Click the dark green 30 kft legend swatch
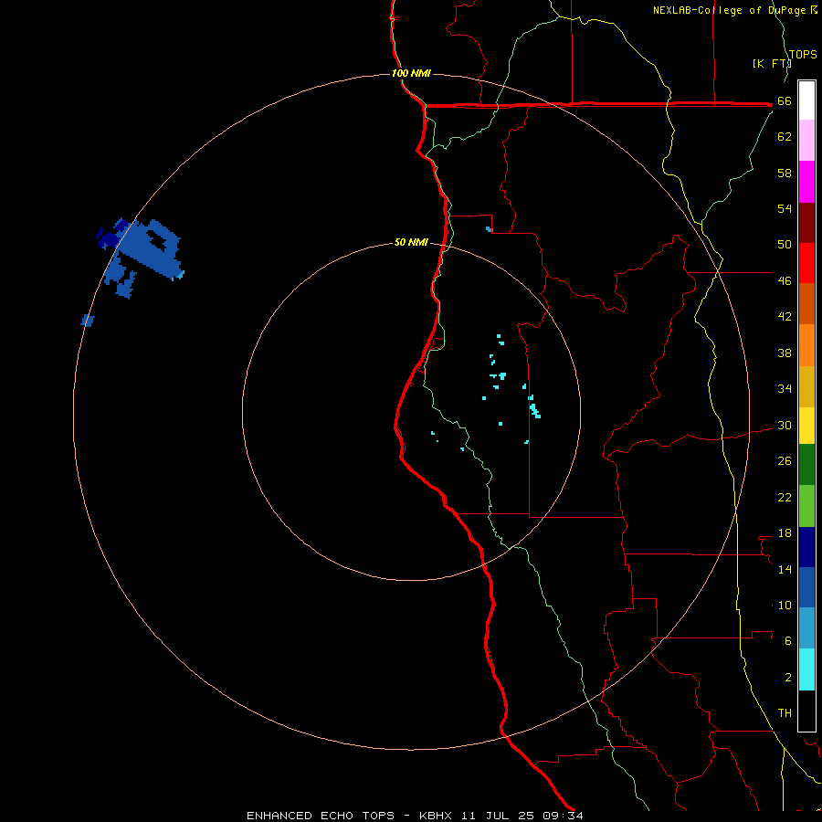This screenshot has width=822, height=822. click(x=806, y=465)
